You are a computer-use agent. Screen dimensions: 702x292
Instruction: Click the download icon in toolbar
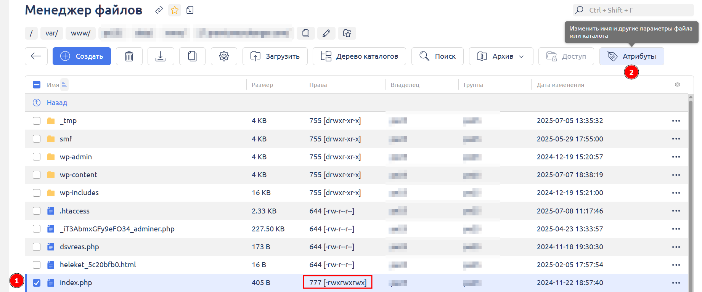[x=161, y=56]
